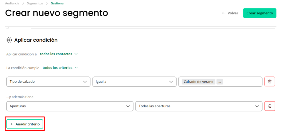Open the ellipsis tag of more values
Image resolution: width=287 pixels, height=135 pixels.
click(x=220, y=82)
